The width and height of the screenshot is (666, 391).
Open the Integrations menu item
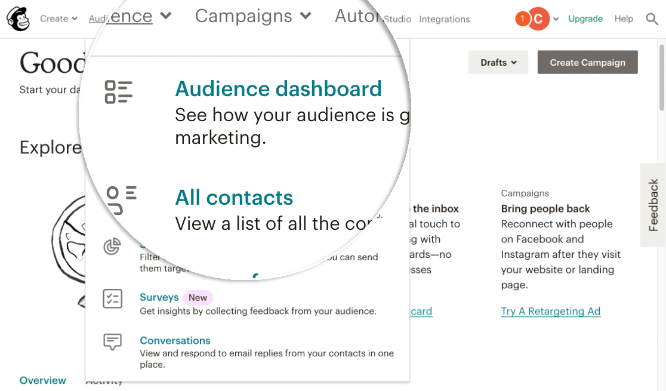point(444,19)
